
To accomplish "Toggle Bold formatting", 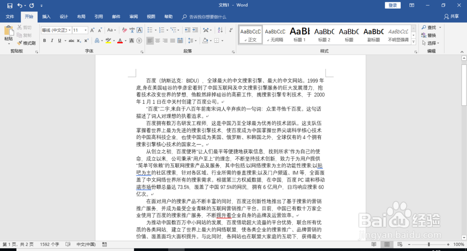I will (44, 41).
